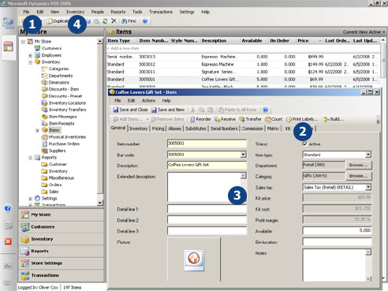Image resolution: width=388 pixels, height=291 pixels.
Task: Collapse the My Store tree node
Action: [23, 42]
